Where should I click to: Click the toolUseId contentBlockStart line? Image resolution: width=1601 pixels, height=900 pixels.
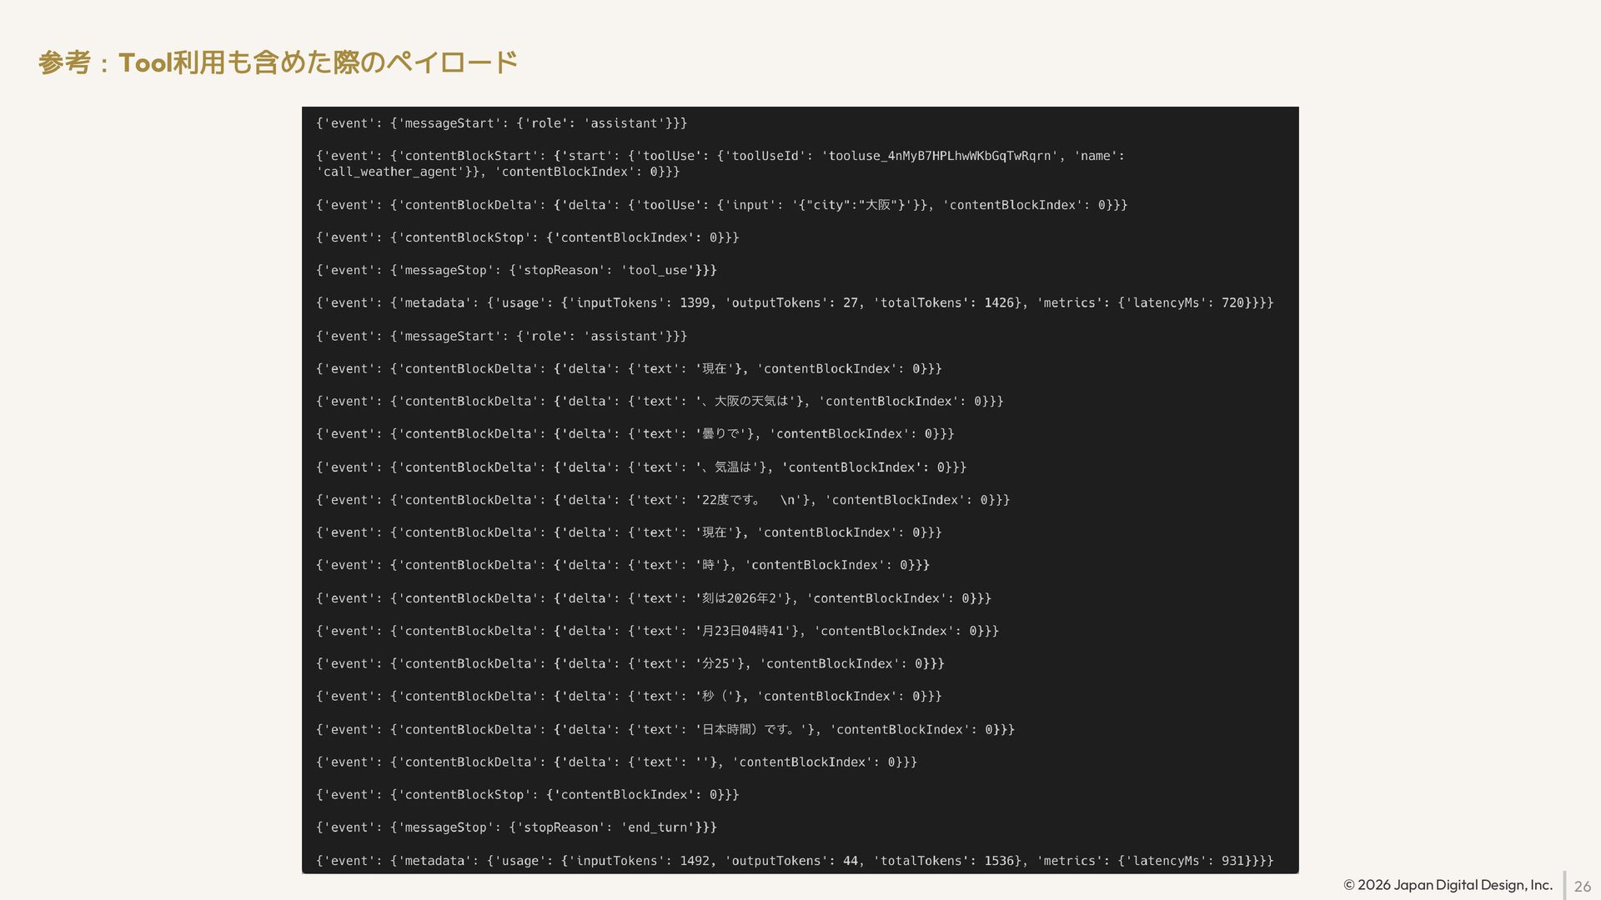pyautogui.click(x=720, y=156)
